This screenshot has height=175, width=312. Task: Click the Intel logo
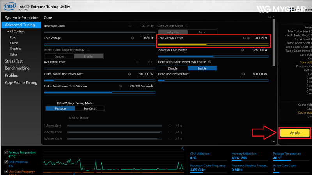(x=9, y=7)
